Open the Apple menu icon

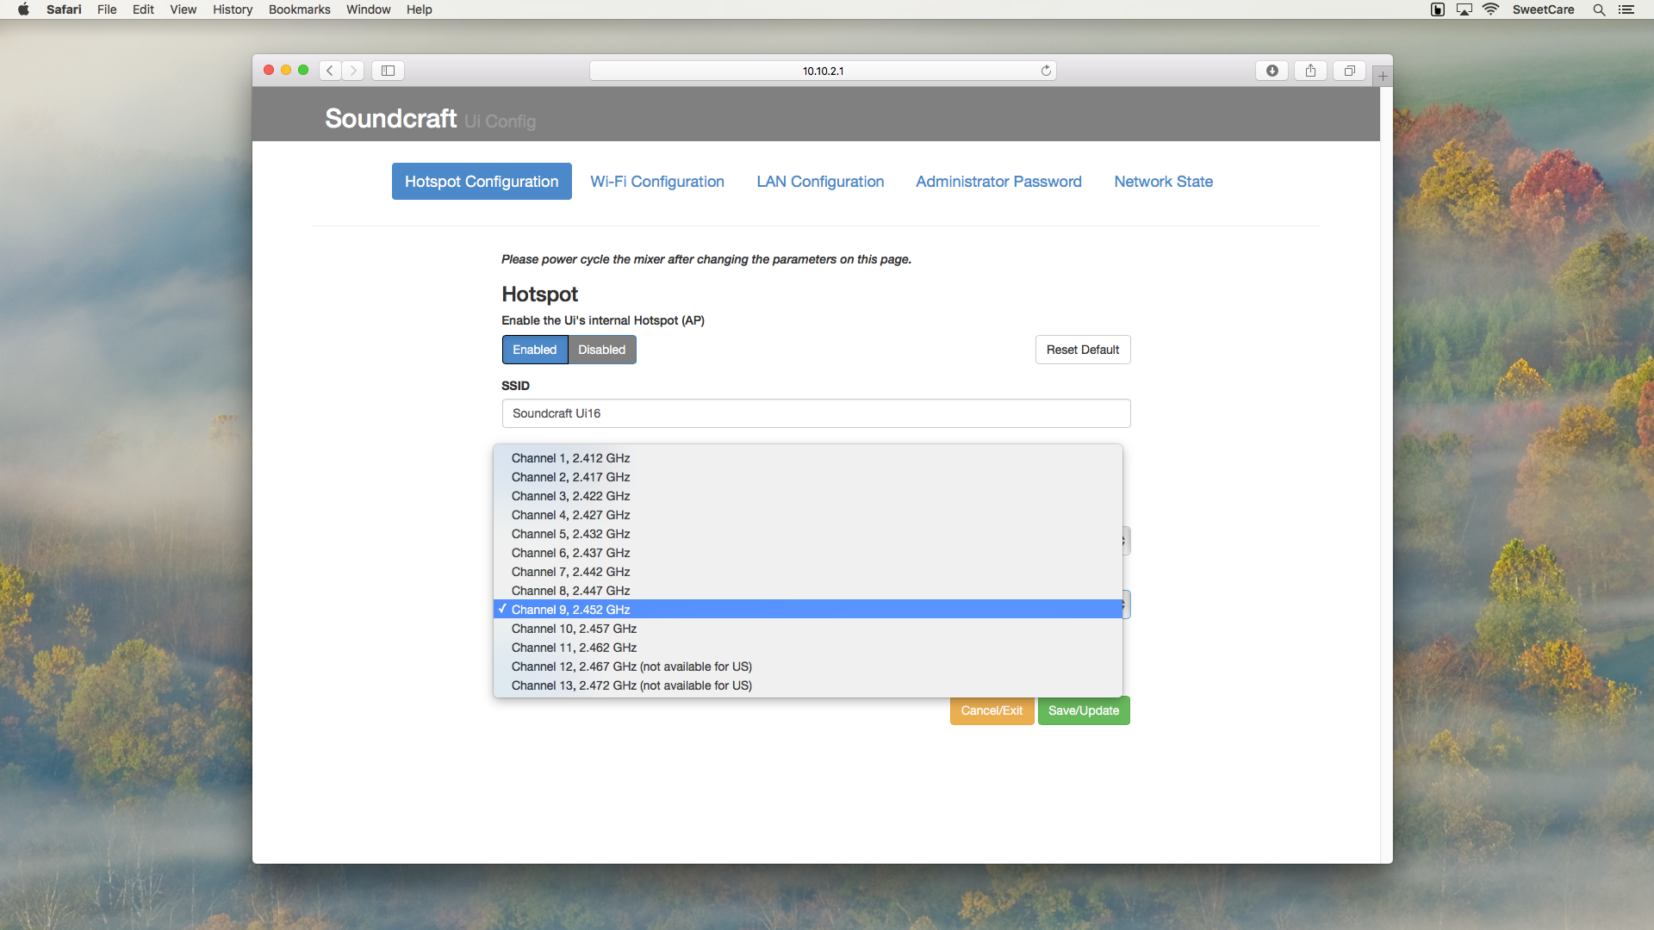click(23, 9)
